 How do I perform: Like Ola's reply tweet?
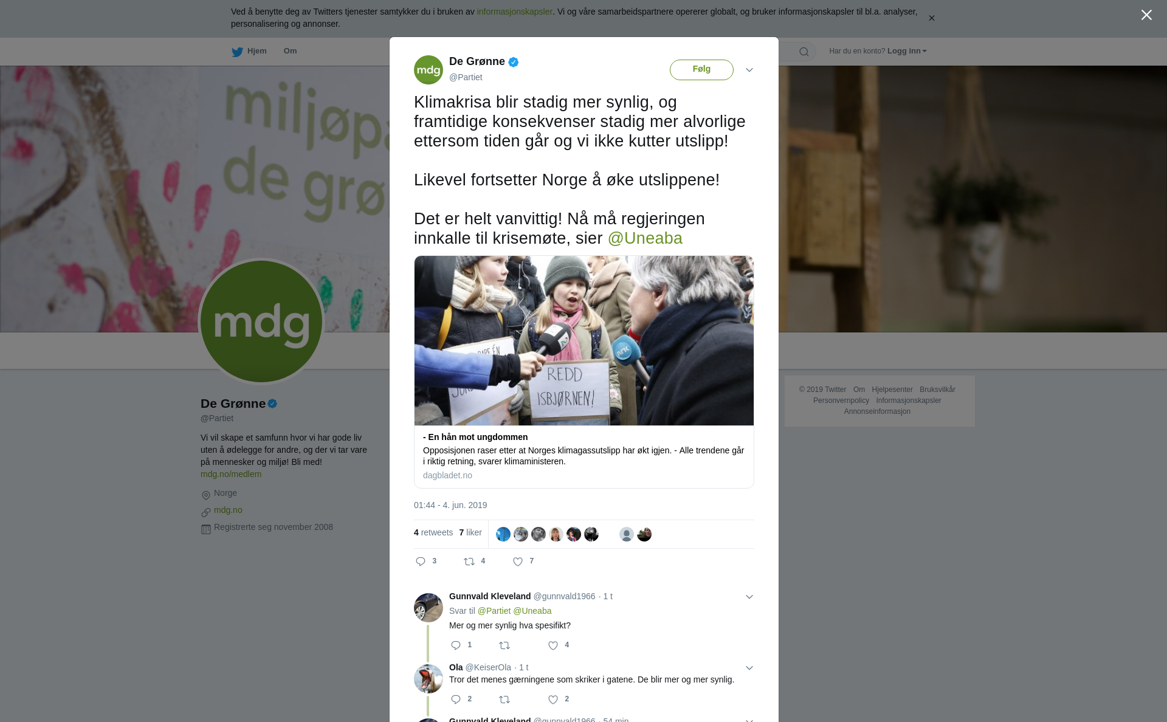[553, 700]
